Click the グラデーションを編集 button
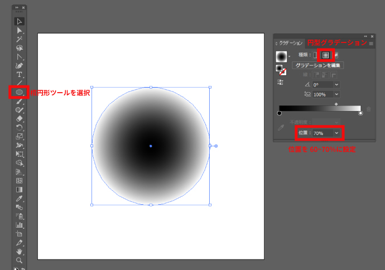Image resolution: width=385 pixels, height=270 pixels. pos(317,65)
